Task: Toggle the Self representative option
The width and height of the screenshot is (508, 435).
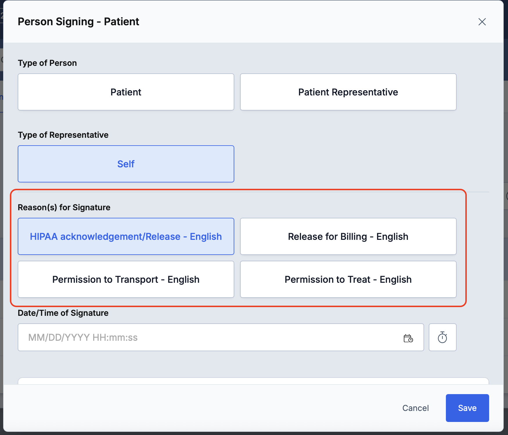Action: pos(126,164)
